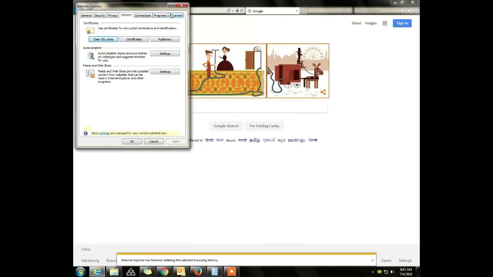Screen dimensions: 493x277
Task: Open the Advertising footer link
Action: [90, 260]
